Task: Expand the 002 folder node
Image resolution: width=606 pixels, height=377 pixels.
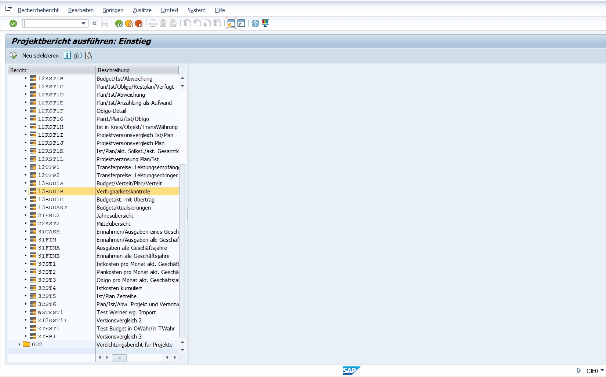Action: (19, 344)
